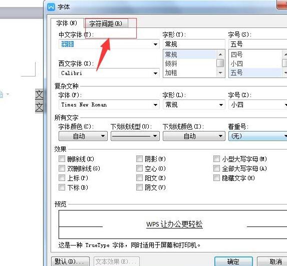Open the 下划线线型(U) dropdown

135,136
